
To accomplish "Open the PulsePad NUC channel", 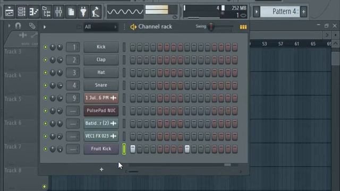I will click(101, 111).
